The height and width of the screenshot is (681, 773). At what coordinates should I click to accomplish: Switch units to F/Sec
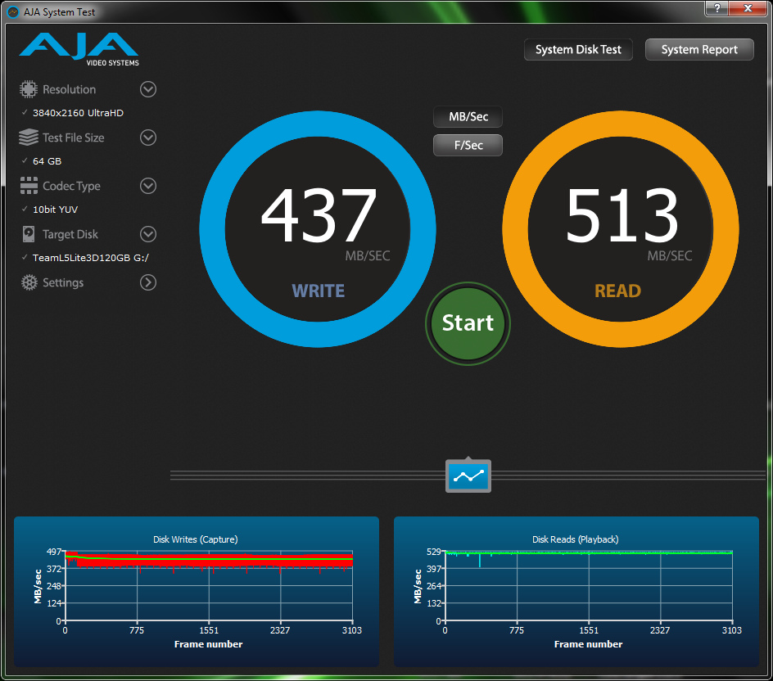[x=468, y=146]
